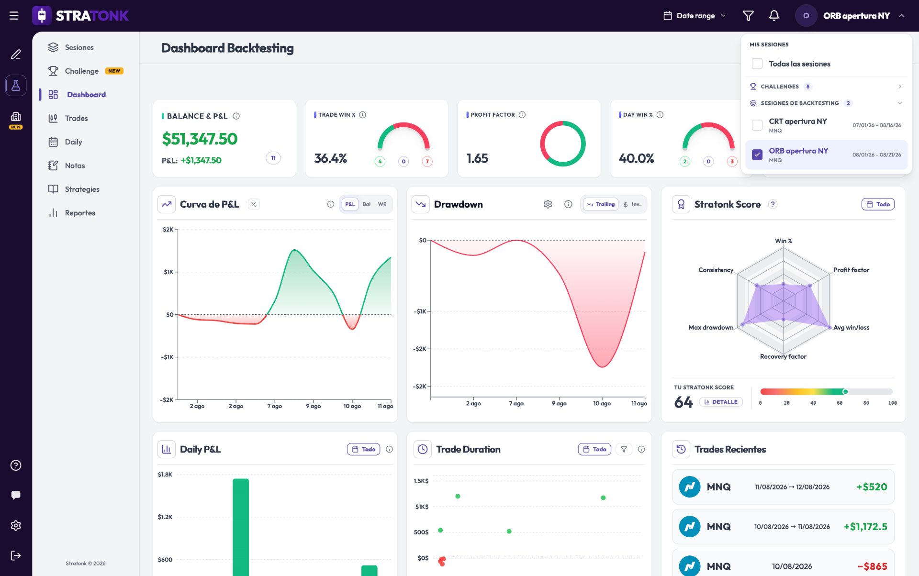Click the filter funnel icon in header
The width and height of the screenshot is (919, 576).
click(748, 16)
